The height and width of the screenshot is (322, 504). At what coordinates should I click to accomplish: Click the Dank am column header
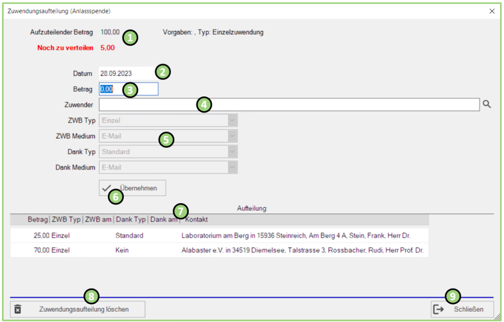tap(163, 220)
